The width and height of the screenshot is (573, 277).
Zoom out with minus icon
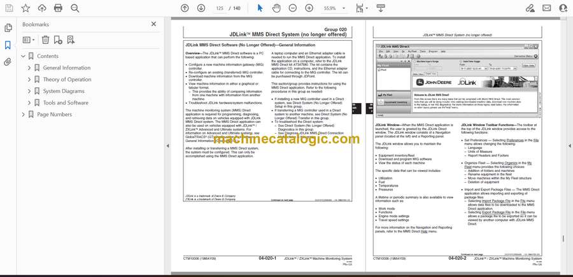click(293, 8)
